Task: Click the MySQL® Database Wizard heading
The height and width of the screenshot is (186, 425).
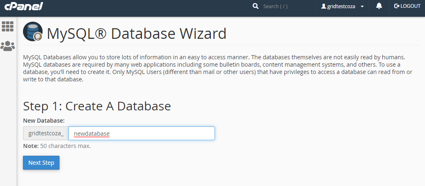Action: (x=137, y=34)
